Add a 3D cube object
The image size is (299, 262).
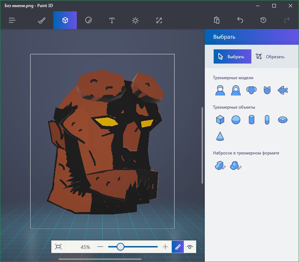[220, 120]
